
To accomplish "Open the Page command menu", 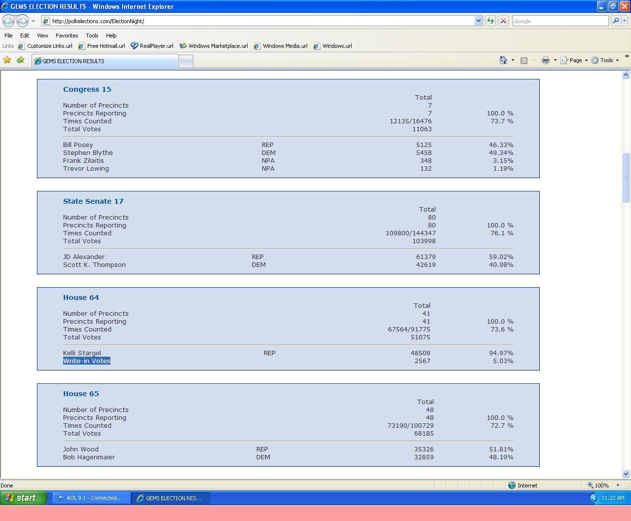I will click(x=574, y=60).
